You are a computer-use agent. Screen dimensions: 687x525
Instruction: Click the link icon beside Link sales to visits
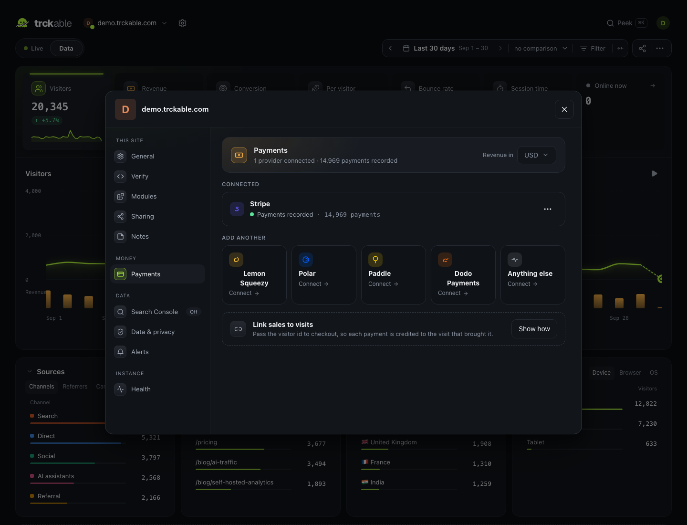[x=238, y=329]
